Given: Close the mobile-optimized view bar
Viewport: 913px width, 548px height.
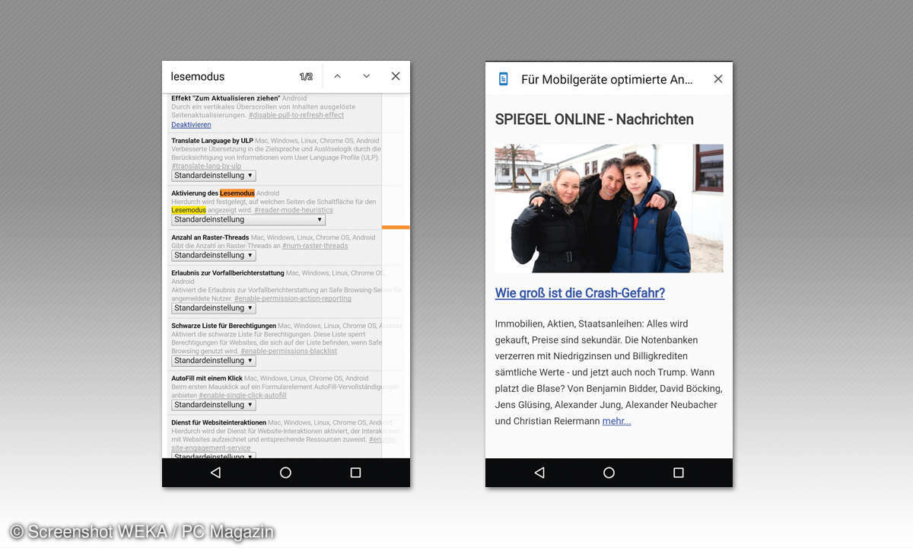Looking at the screenshot, I should pos(718,79).
